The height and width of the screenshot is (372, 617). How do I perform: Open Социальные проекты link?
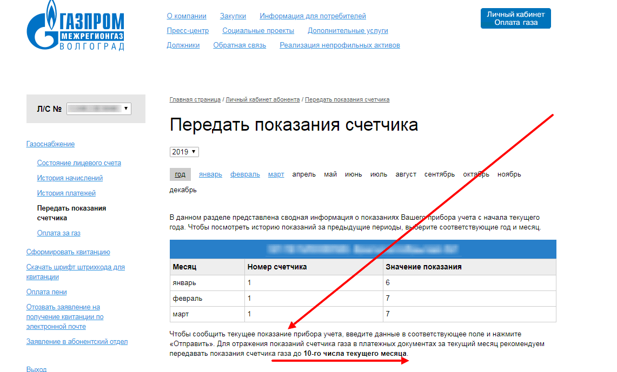258,31
